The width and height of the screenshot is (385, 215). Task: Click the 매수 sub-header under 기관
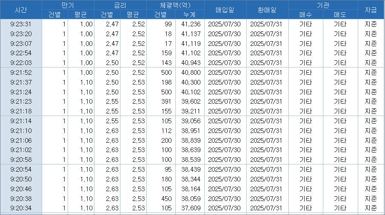(x=305, y=14)
